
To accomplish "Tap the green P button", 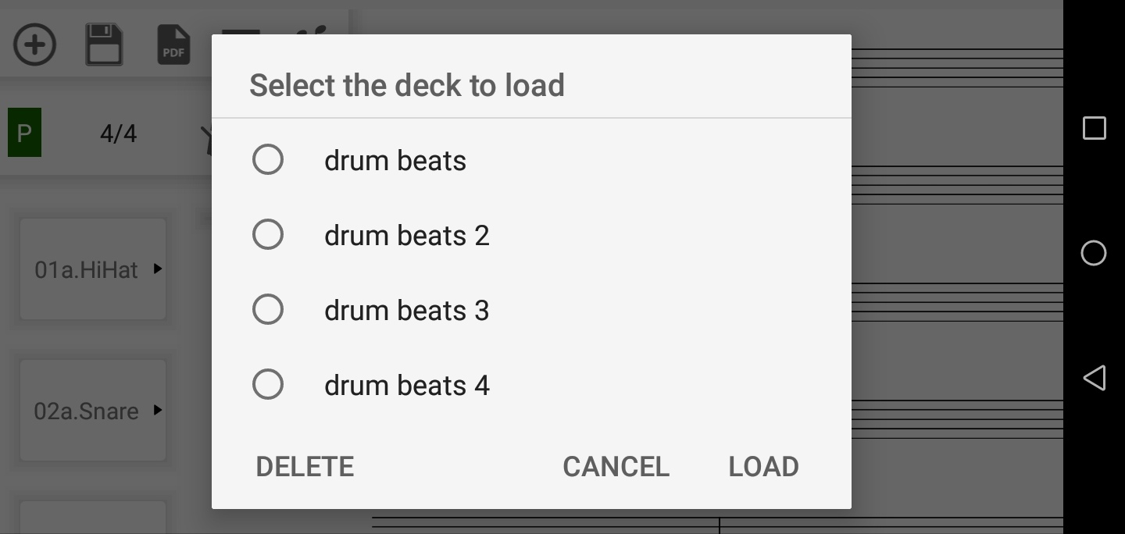I will (x=24, y=133).
